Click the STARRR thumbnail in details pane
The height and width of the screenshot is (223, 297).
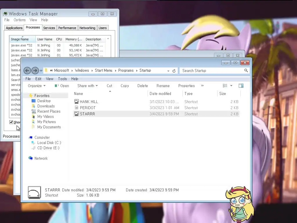pyautogui.click(x=34, y=192)
